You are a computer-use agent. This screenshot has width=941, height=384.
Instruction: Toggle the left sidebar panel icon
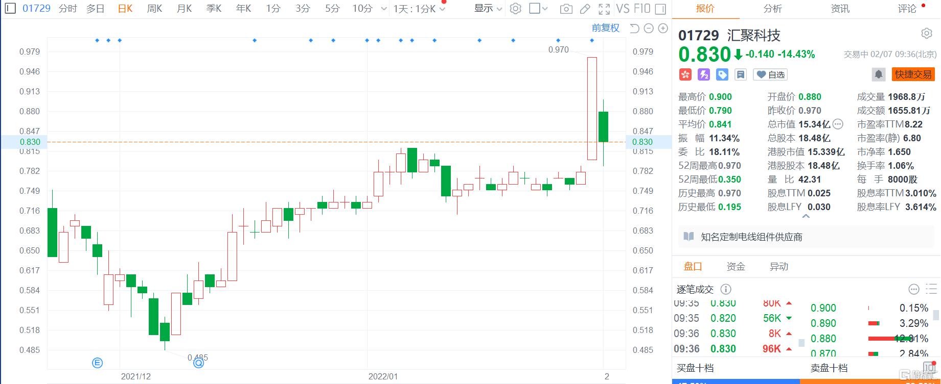click(10, 8)
